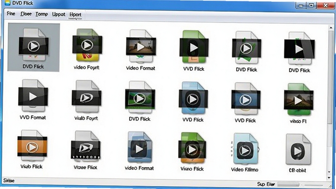Image resolution: width=336 pixels, height=189 pixels.
Task: Click the 'CB-ebkt' file name label
Action: [x=297, y=171]
